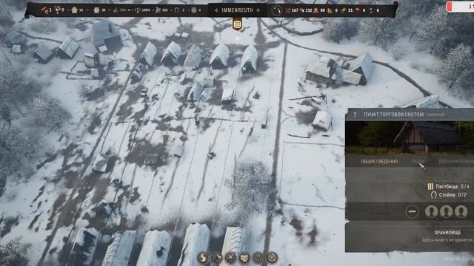Click the question mark in building panel header
Viewport: 474px width, 266px height.
click(x=355, y=115)
